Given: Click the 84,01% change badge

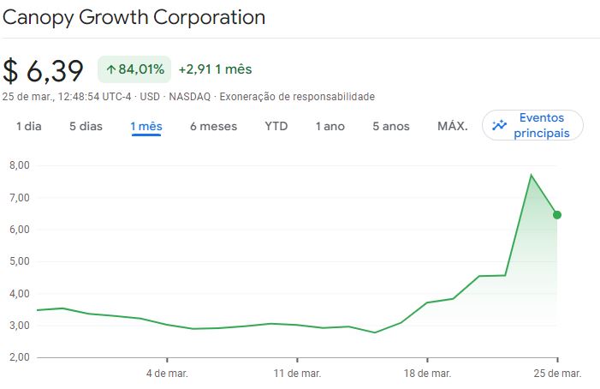Looking at the screenshot, I should tap(135, 69).
